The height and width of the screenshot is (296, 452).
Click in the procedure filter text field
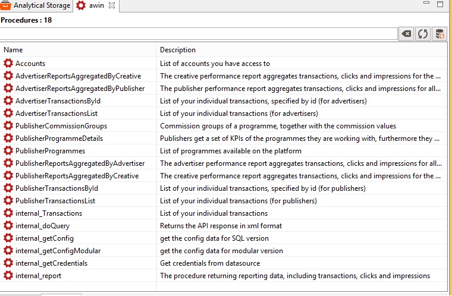(198, 34)
